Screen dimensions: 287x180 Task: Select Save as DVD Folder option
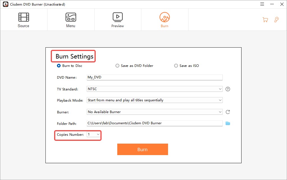117,66
